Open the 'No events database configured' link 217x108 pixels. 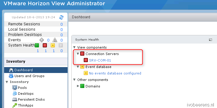pos(115,73)
